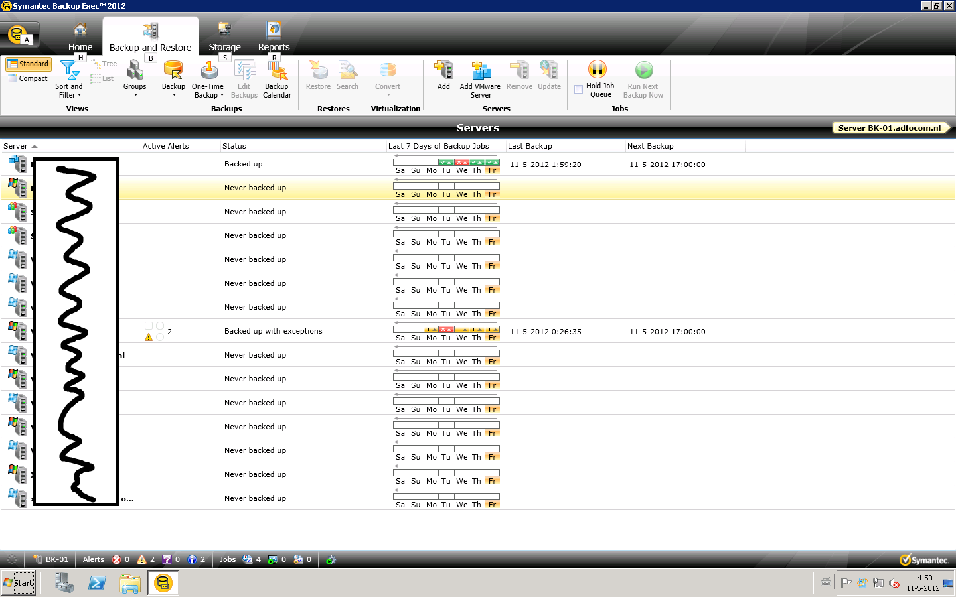Click Last 7 Days of Backup Jobs header
The image size is (956, 597).
445,146
